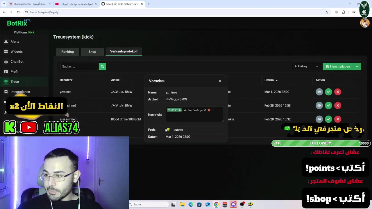Click Blood Strike 100 Gold item

pyautogui.click(x=126, y=119)
